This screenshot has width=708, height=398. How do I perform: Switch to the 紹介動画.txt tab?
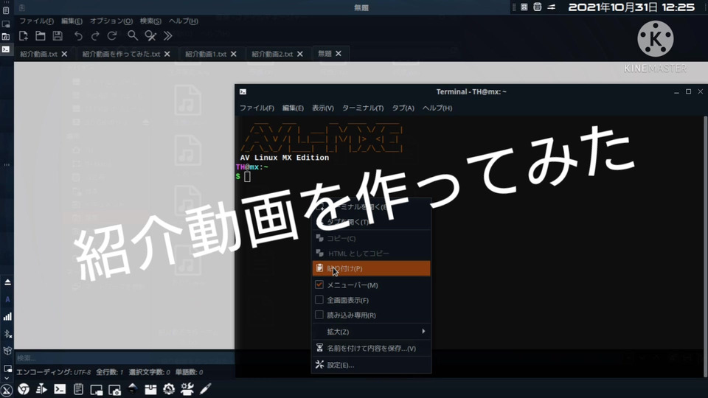click(39, 54)
